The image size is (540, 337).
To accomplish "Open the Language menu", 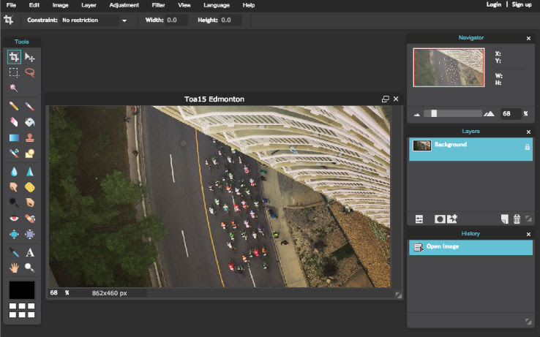I will (x=217, y=5).
